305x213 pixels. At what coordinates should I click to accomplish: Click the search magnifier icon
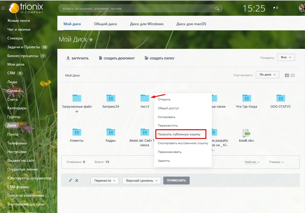click(x=217, y=8)
